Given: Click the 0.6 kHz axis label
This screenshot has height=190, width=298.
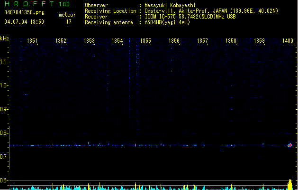Looking at the screenshot, I should click(x=4, y=180).
